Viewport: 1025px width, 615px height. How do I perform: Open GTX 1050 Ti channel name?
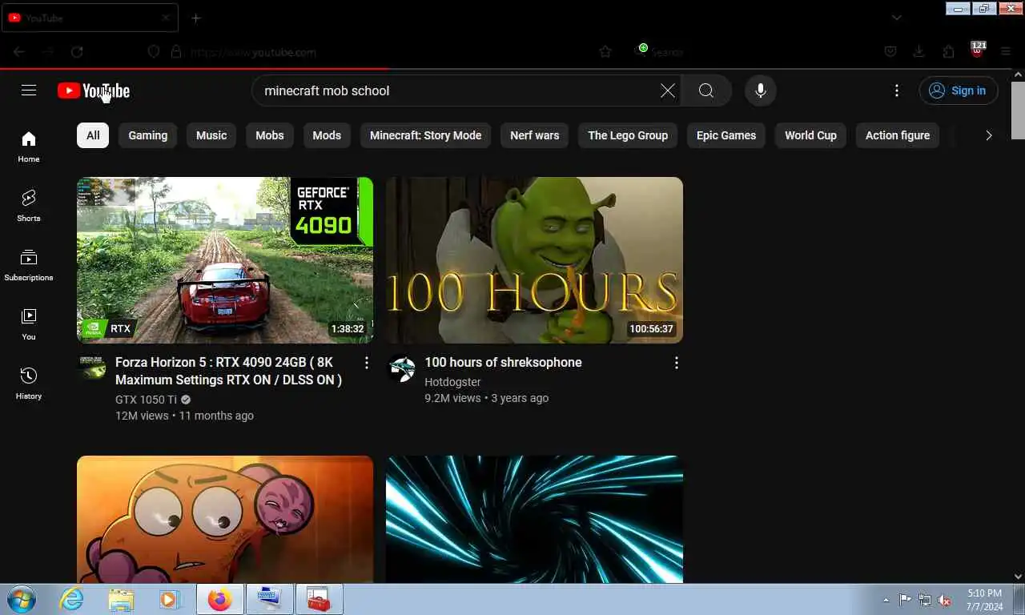[x=146, y=400]
